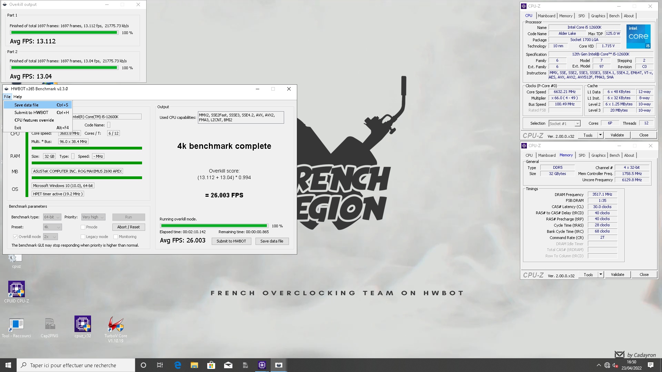The image size is (662, 372).
Task: Toggle the Legacy mode checkbox
Action: tap(83, 237)
